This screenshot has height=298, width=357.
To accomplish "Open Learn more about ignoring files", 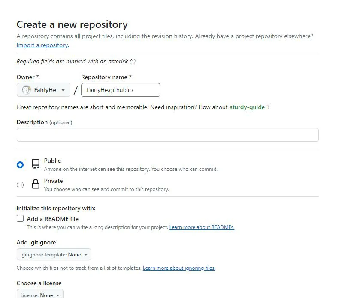I will click(179, 268).
